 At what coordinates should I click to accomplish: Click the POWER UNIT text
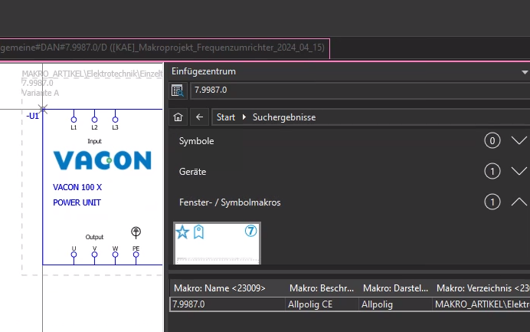77,202
